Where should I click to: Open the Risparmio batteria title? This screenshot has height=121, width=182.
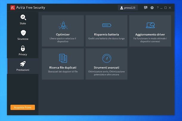tap(107, 35)
